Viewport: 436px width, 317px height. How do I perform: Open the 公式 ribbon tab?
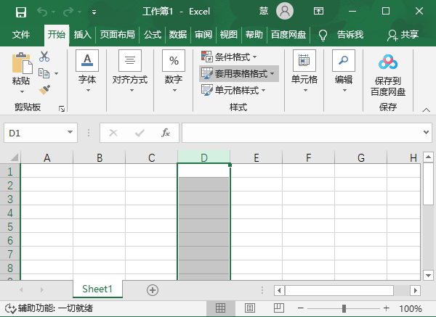(152, 34)
